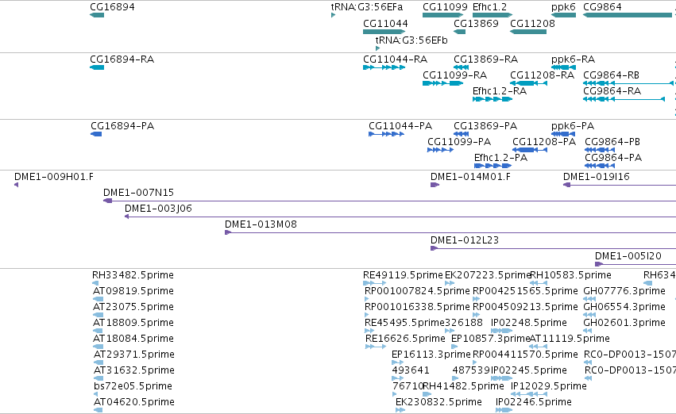Viewport: 676px width, 414px height.
Task: Select the DME1-005I20 clone arrow
Action: [x=599, y=264]
